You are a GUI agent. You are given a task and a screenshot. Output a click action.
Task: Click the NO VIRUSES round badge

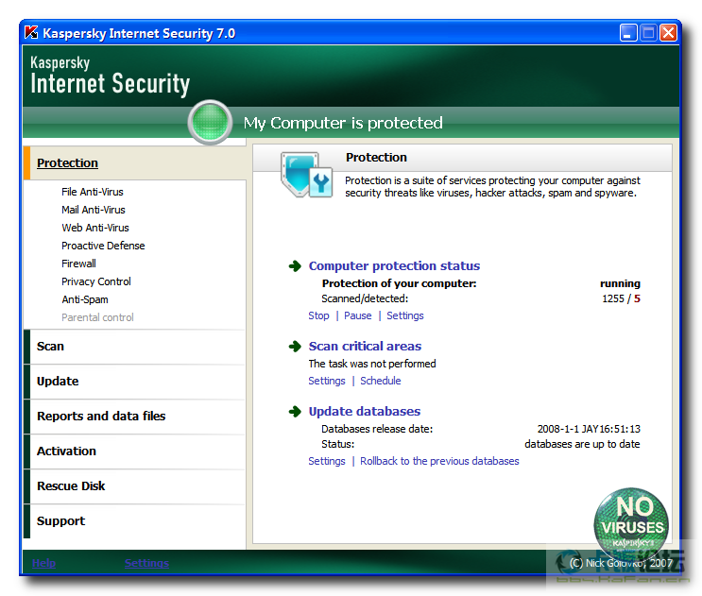tap(631, 524)
